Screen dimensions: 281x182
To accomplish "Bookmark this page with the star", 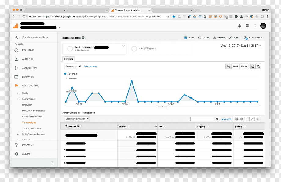I will [x=168, y=16].
